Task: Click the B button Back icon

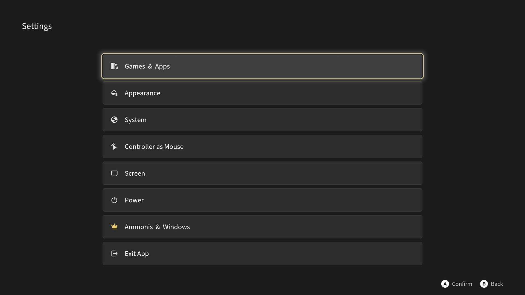Action: [x=484, y=284]
